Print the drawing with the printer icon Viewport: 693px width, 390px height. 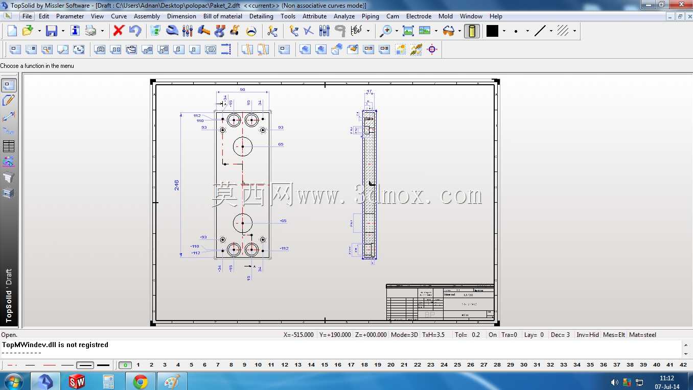pyautogui.click(x=91, y=31)
